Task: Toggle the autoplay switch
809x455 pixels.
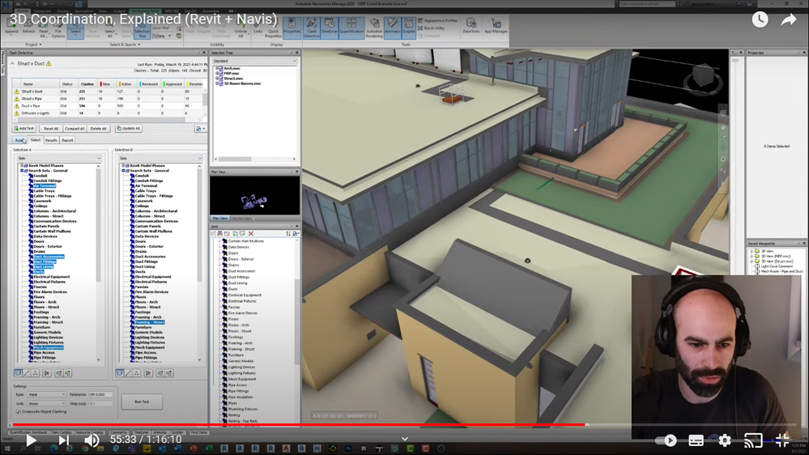Action: [x=665, y=440]
